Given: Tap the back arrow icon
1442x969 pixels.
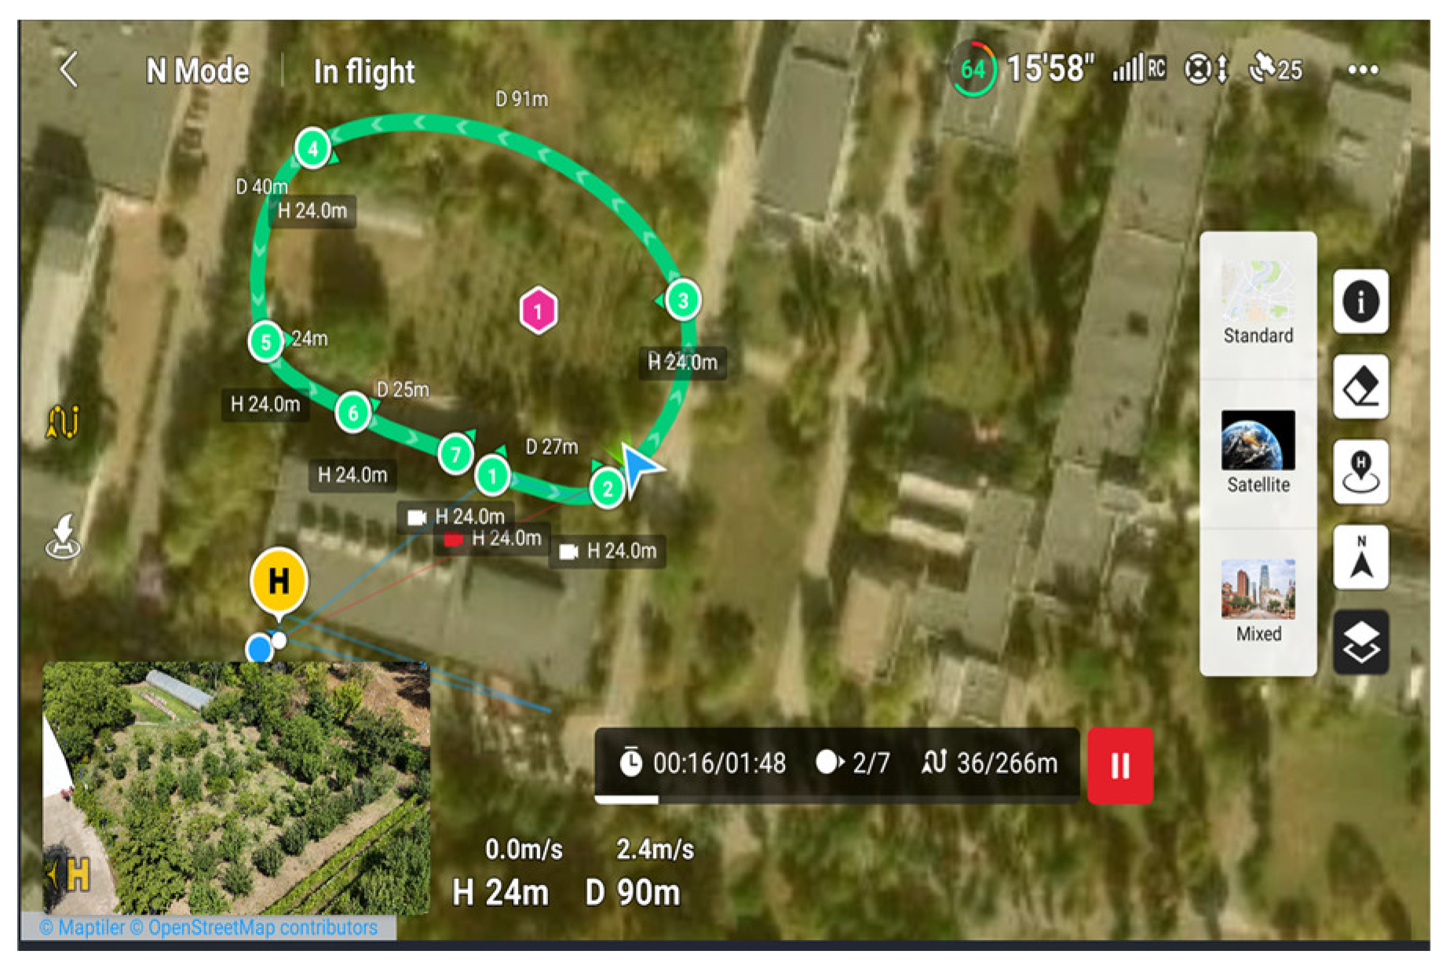Looking at the screenshot, I should point(69,70).
